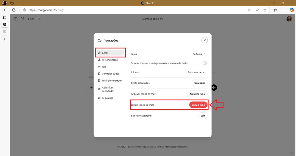Click the read aloud icon

pos(257,10)
